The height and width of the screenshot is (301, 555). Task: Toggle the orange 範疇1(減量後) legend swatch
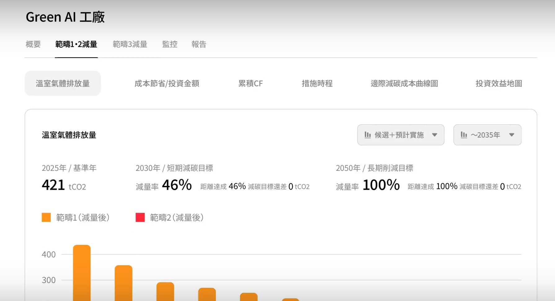(x=46, y=217)
